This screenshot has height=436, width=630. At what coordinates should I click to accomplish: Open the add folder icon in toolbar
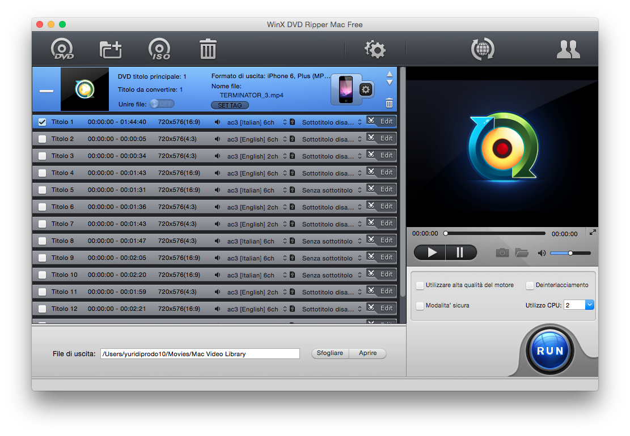[x=111, y=49]
